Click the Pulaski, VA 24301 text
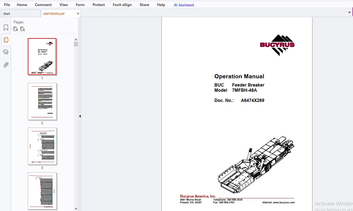The image size is (353, 211). pos(191,202)
